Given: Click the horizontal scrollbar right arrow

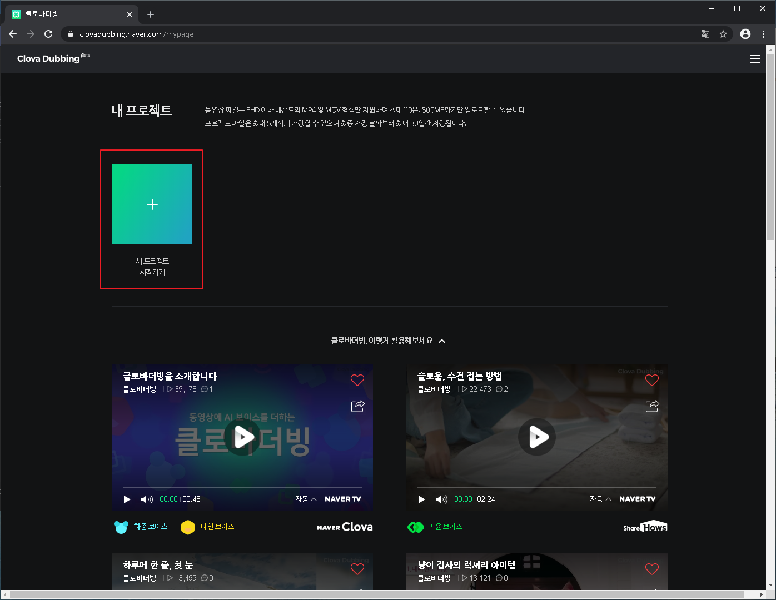Looking at the screenshot, I should tap(762, 595).
